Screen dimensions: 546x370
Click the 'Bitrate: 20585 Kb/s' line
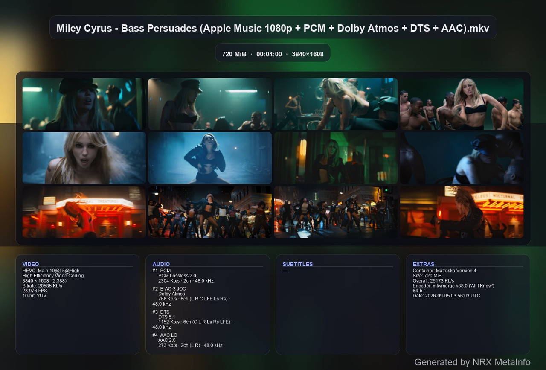point(42,286)
